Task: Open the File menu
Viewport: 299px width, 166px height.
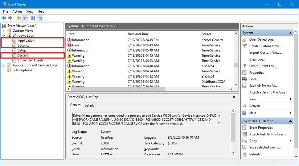Action: 5,12
